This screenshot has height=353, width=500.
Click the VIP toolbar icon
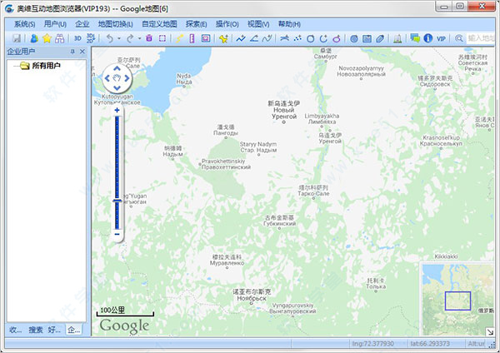click(441, 38)
